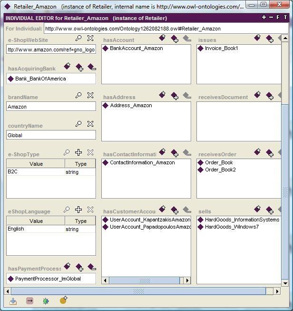The width and height of the screenshot is (293, 311).
Task: Create new instance for hasAccount
Action: click(x=163, y=38)
